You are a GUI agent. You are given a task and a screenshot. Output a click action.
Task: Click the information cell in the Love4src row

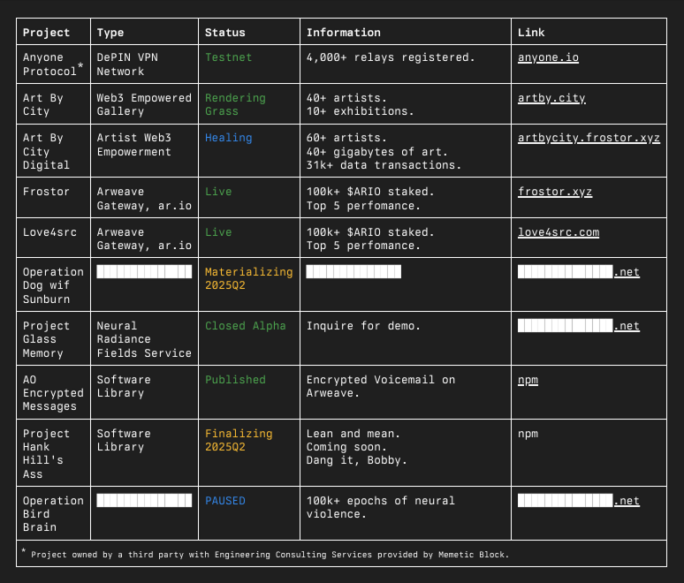click(406, 238)
